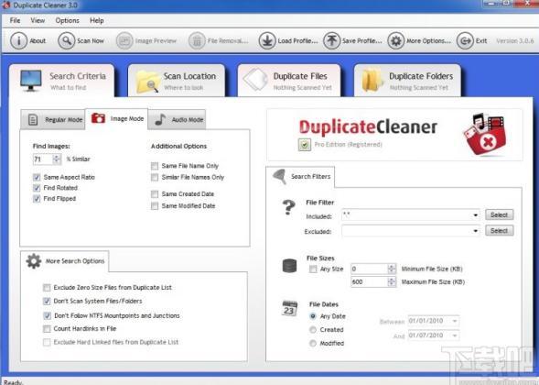
Task: Click Save Profile upload arrow icon
Action: 331,40
